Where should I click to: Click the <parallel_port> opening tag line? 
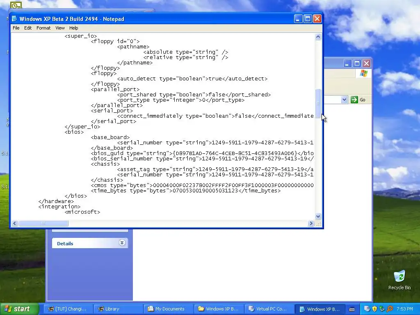click(115, 89)
